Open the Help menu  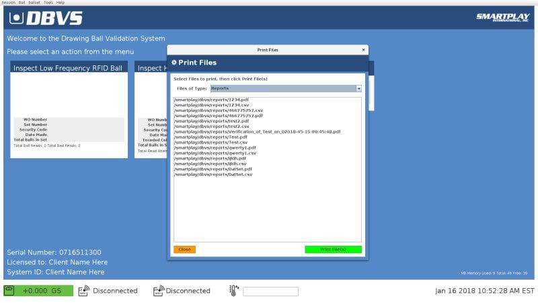61,3
